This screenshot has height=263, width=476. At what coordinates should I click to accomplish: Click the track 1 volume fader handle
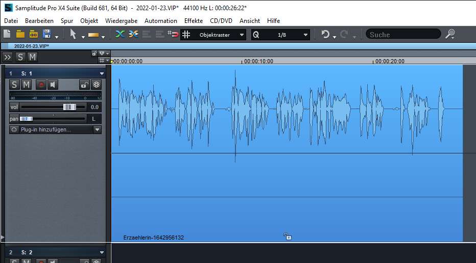69,107
